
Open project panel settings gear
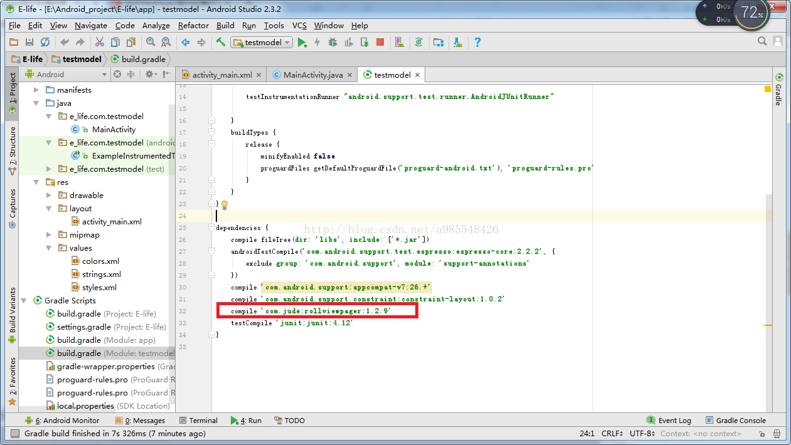[151, 74]
